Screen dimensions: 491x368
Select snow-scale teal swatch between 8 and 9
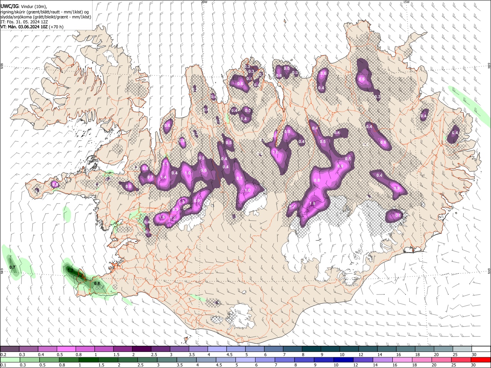coord(311,349)
